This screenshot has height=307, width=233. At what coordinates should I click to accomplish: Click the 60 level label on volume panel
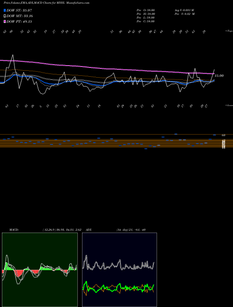click(x=223, y=135)
